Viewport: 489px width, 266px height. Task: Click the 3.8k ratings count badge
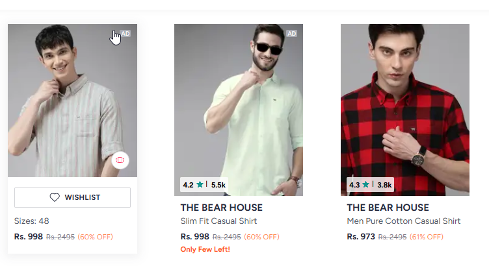coord(384,185)
